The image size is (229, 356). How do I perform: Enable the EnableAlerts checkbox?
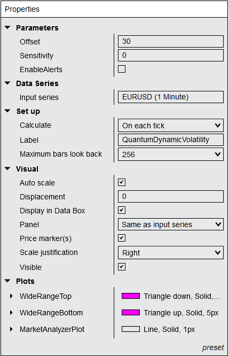click(x=122, y=69)
